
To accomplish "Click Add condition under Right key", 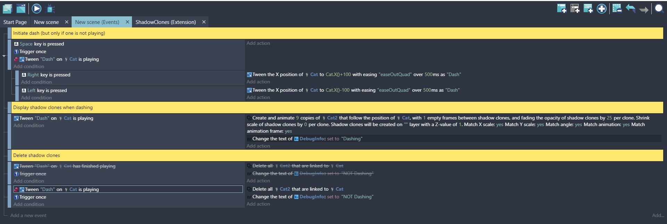I will 36,82.
